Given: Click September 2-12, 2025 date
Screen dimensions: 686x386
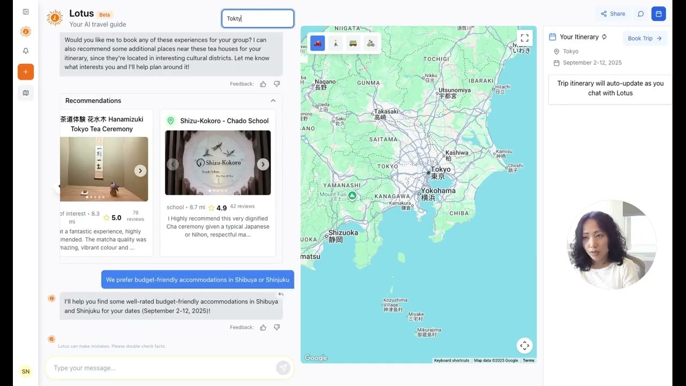Looking at the screenshot, I should 592,63.
